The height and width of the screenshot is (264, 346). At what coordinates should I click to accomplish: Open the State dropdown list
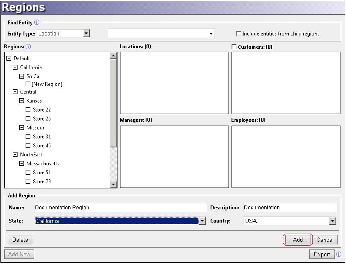pyautogui.click(x=202, y=221)
